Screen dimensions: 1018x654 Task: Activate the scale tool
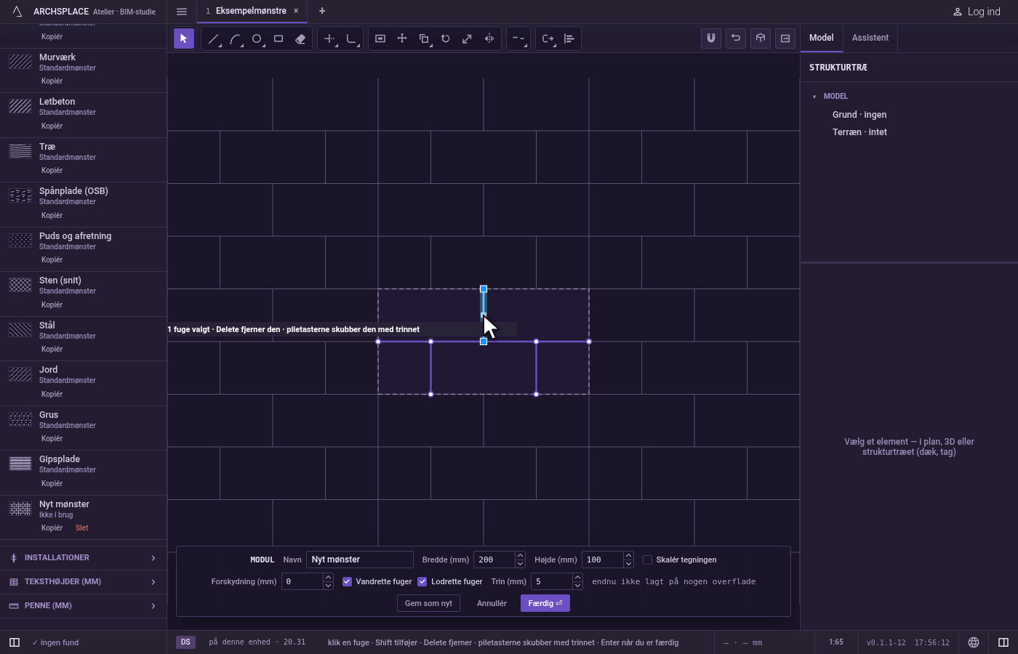coord(468,39)
